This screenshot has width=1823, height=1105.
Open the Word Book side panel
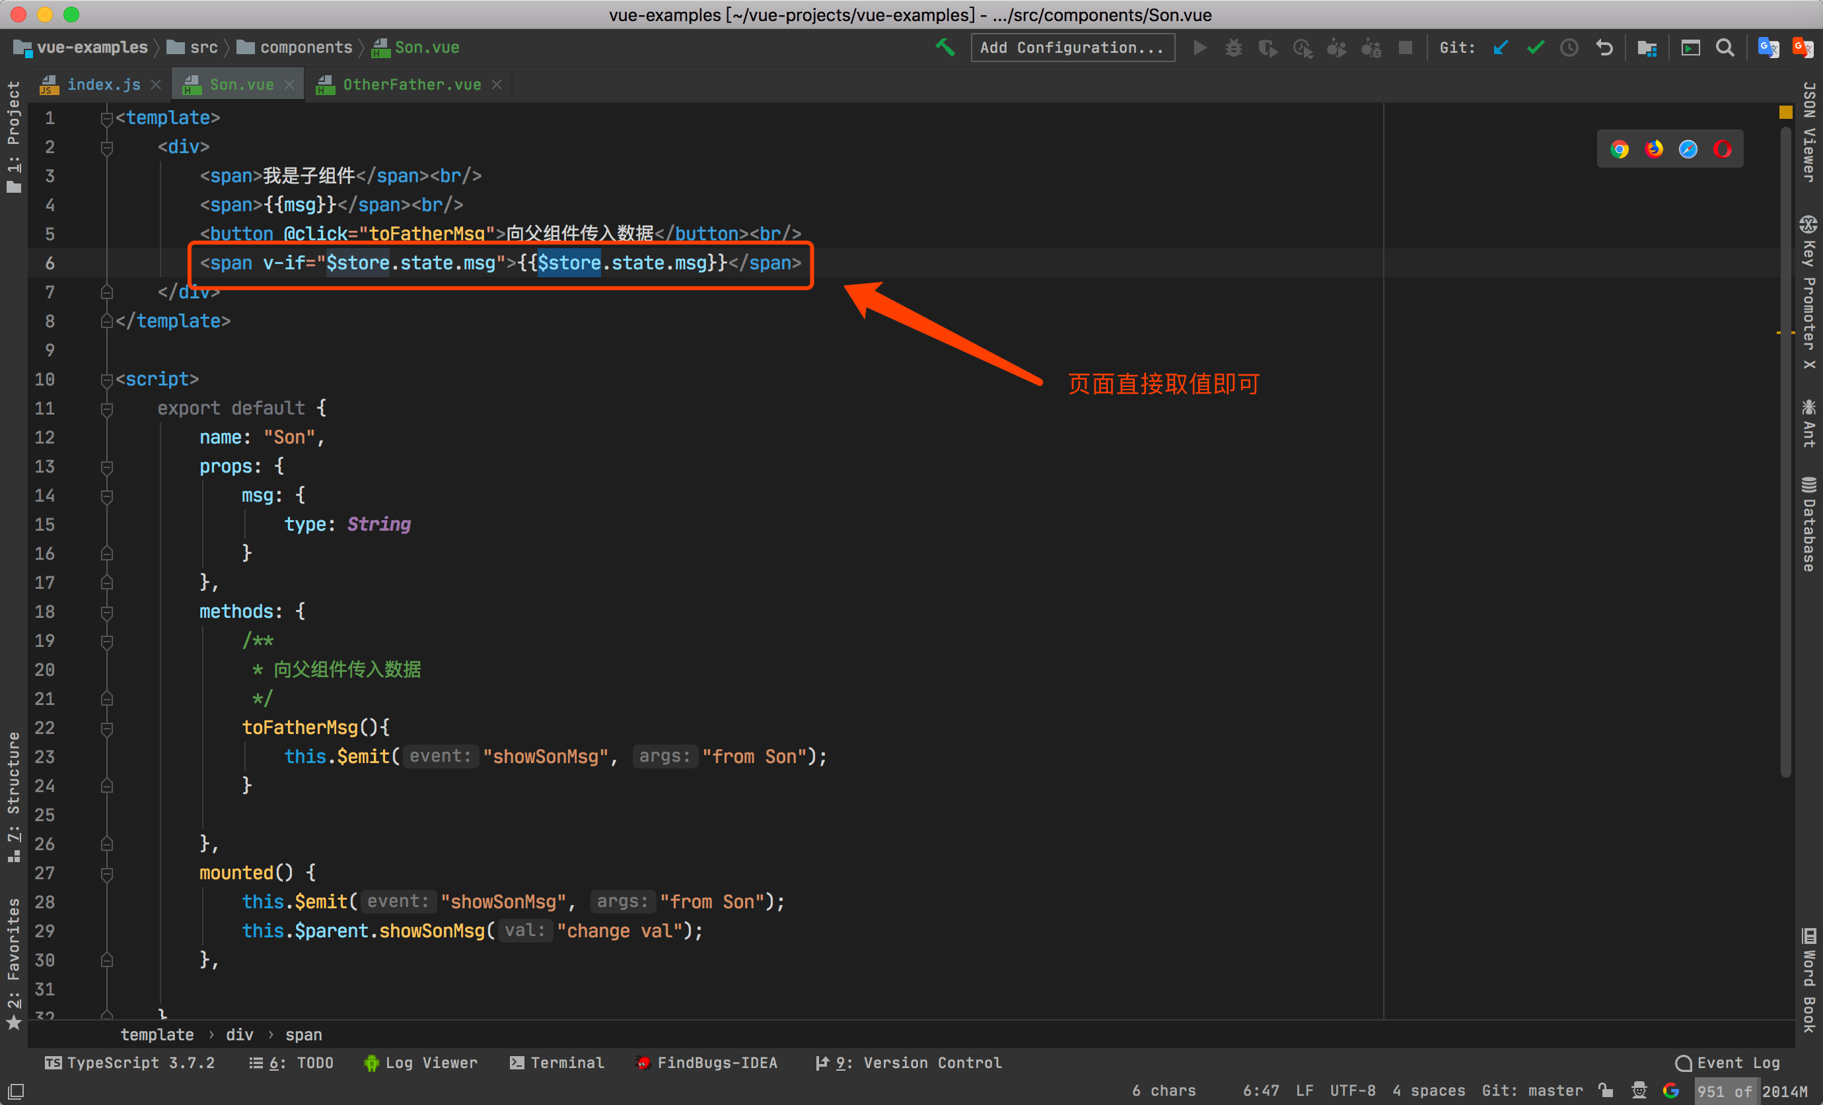pos(1809,980)
